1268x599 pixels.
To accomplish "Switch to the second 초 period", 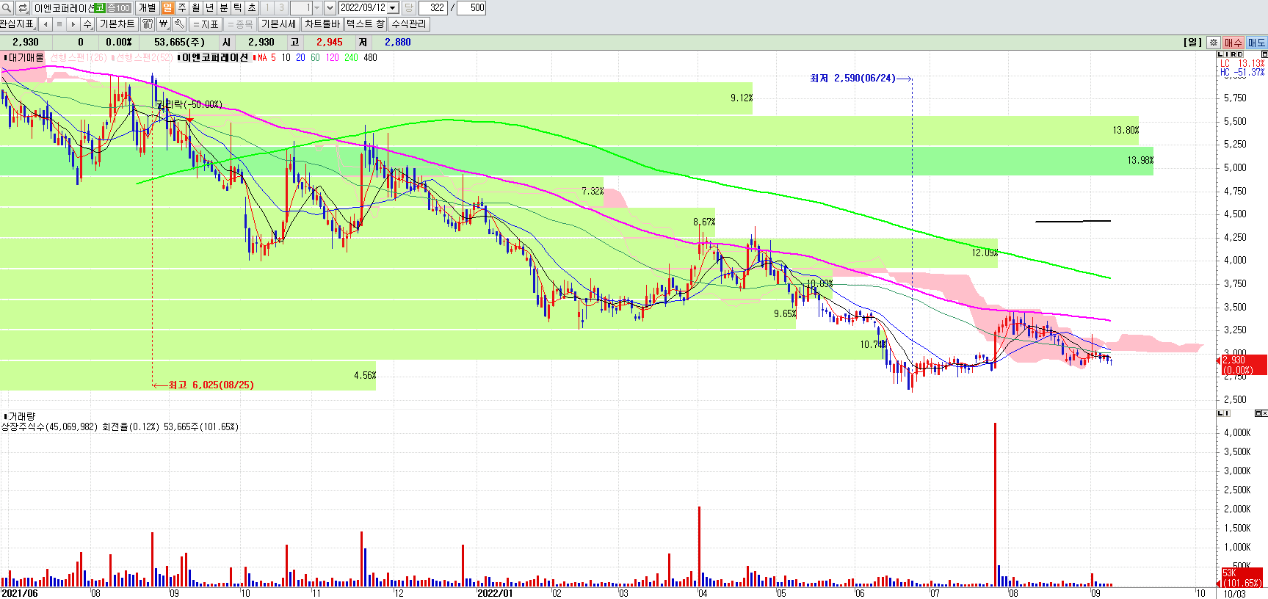I will [x=252, y=7].
